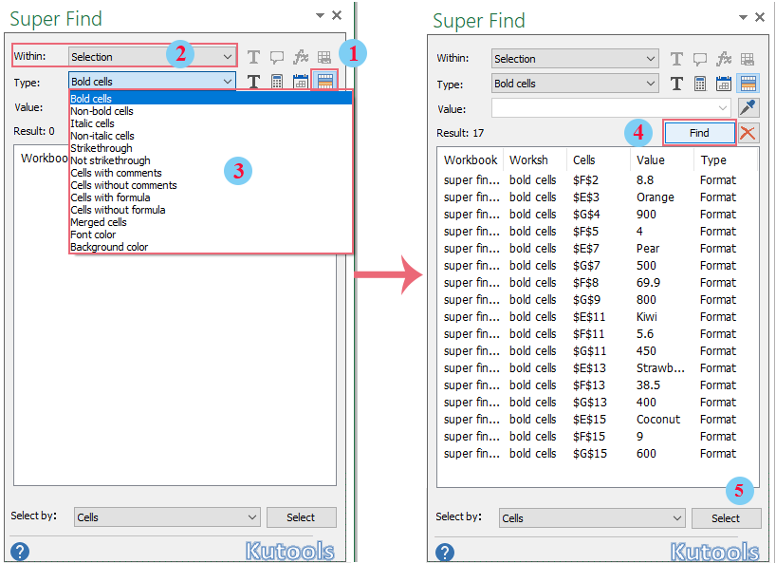Click the red X clear icon next to Find
The image size is (776, 563).
click(x=748, y=133)
